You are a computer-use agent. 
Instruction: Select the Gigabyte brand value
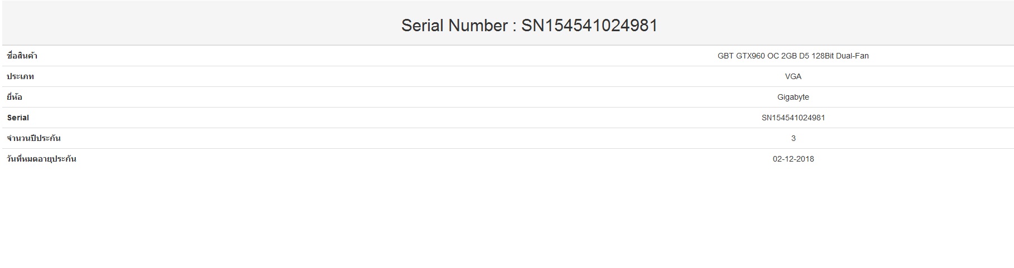coord(793,97)
